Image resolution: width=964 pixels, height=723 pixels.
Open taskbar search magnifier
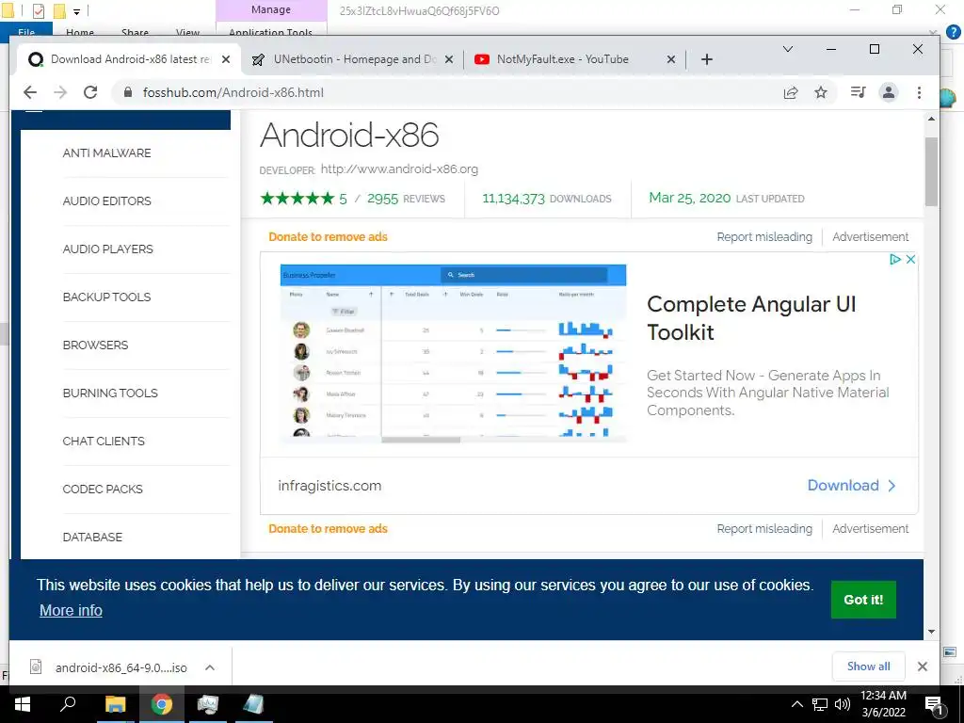[x=68, y=704]
